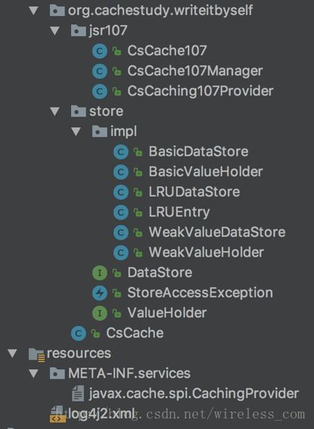Click the exception icon beside StoreAccessException
Viewport: 314px width, 429px height.
[99, 293]
